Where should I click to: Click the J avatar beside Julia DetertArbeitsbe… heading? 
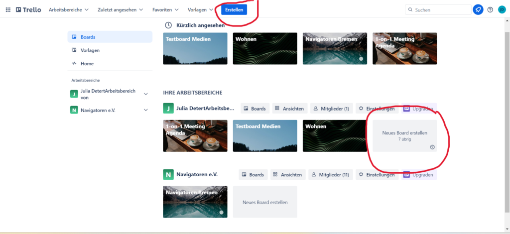168,109
